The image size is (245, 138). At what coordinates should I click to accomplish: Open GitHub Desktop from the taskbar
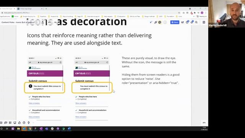(58, 129)
